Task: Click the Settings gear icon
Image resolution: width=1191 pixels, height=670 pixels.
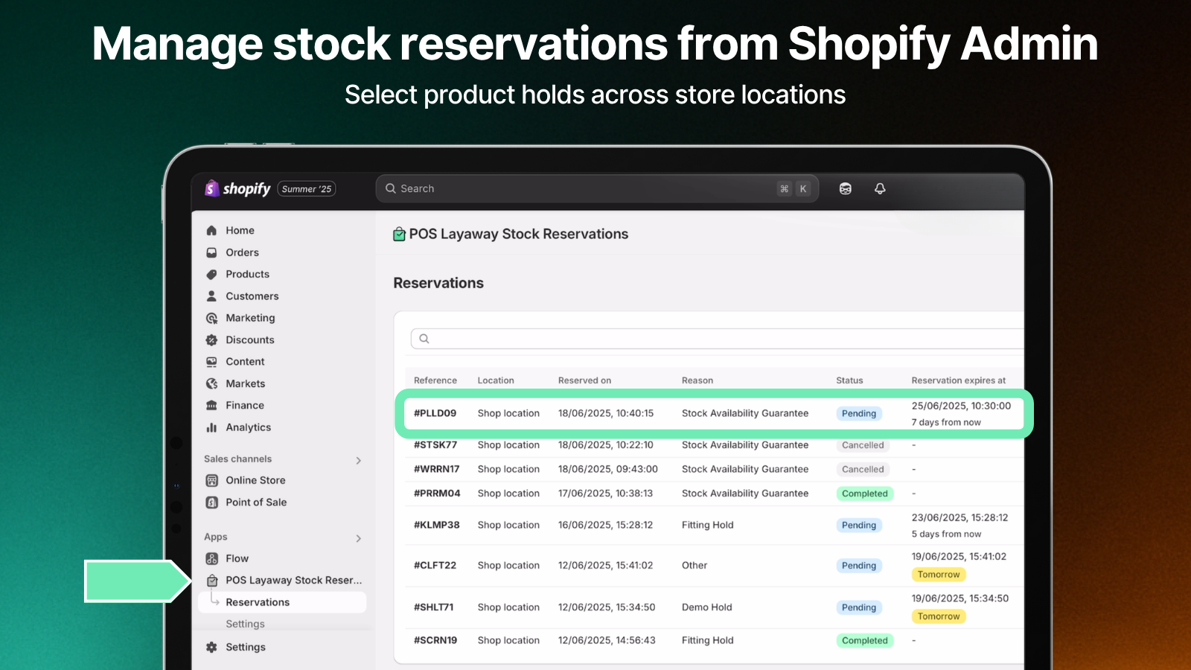Action: [x=211, y=648]
